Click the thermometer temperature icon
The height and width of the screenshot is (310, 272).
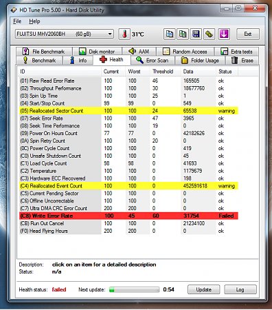(124, 34)
